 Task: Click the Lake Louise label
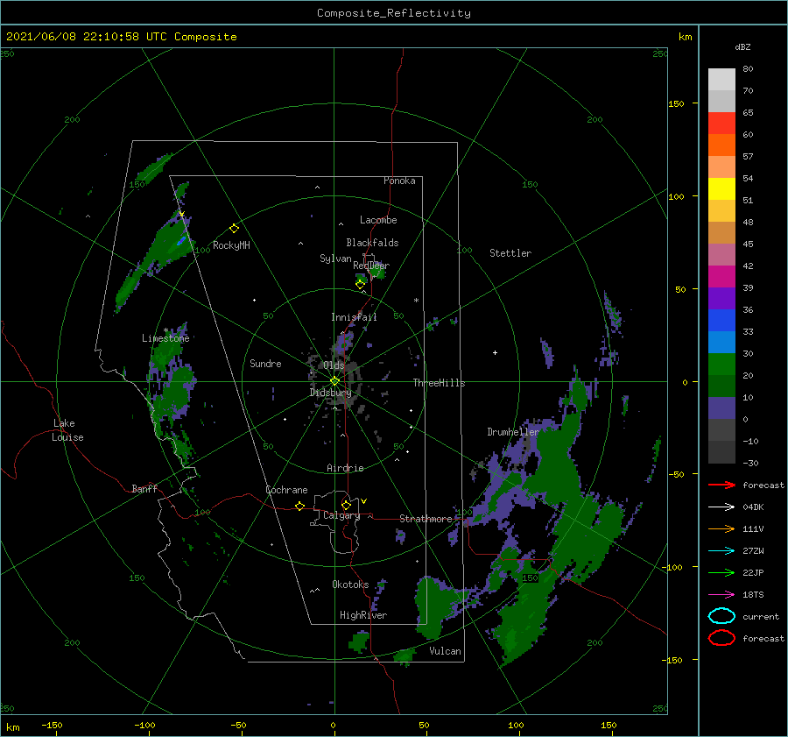pyautogui.click(x=67, y=430)
